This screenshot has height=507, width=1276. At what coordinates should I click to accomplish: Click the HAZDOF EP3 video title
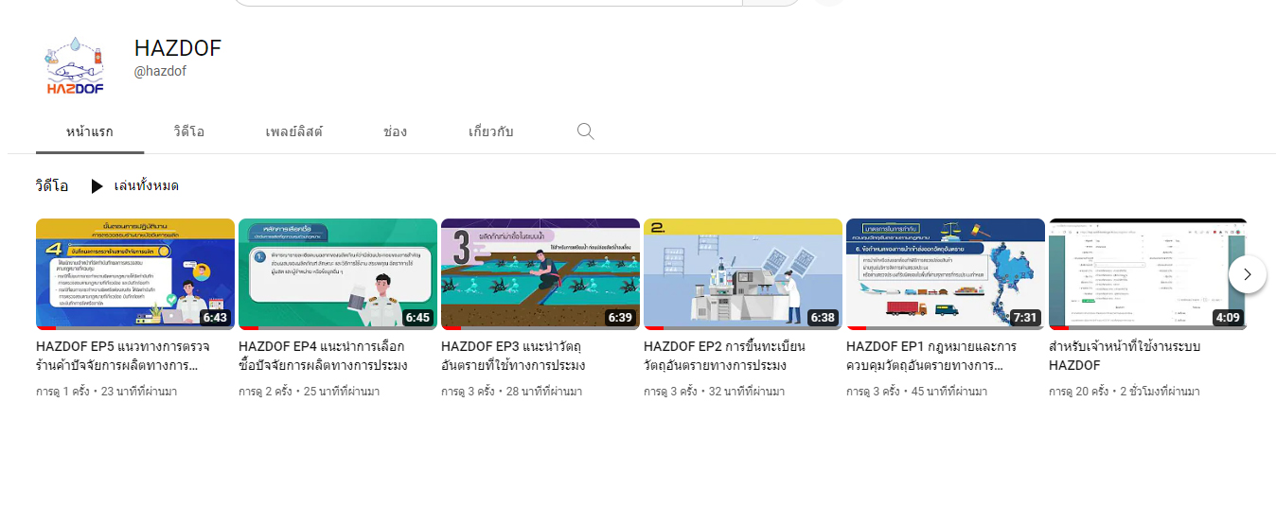pyautogui.click(x=514, y=356)
